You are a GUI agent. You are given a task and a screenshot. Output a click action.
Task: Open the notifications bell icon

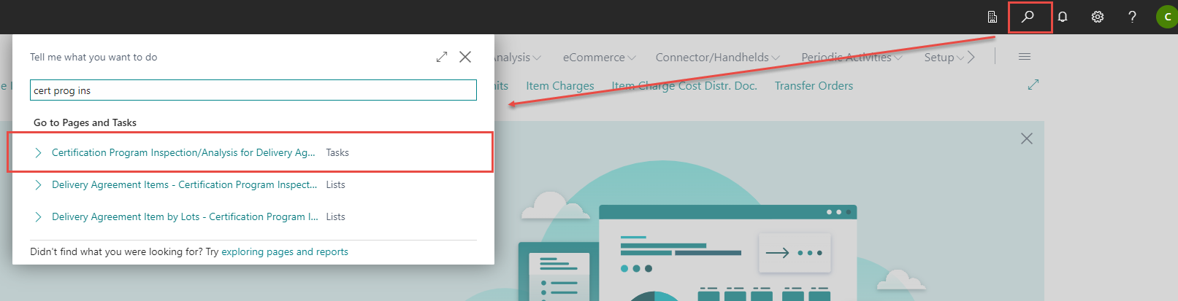point(1063,17)
